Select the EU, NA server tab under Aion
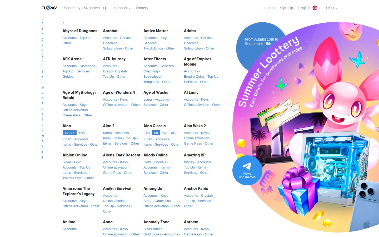This screenshot has width=379, height=237. click(x=69, y=133)
